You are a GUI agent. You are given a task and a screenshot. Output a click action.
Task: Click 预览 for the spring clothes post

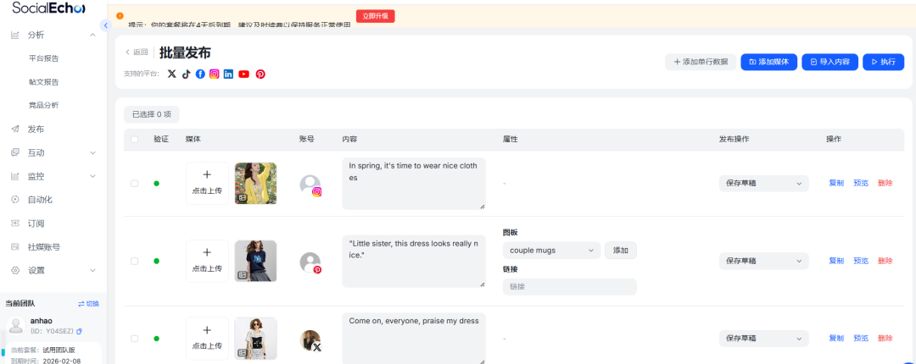[x=861, y=183]
